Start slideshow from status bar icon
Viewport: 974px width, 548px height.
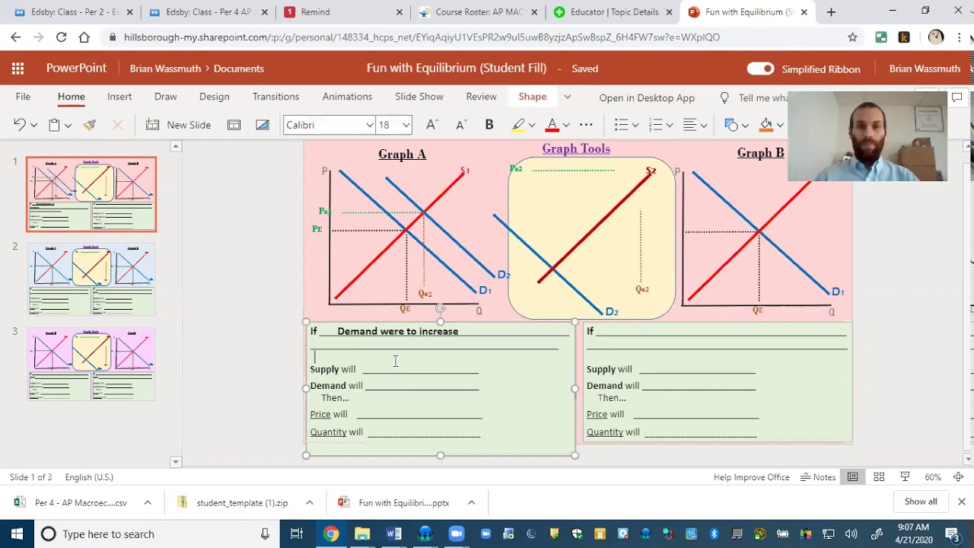pos(905,477)
